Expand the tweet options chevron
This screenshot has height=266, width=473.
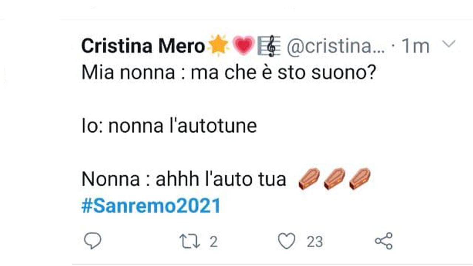(449, 45)
